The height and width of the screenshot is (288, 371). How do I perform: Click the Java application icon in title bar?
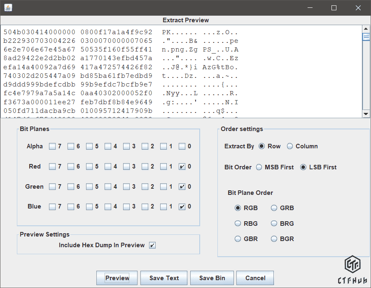coord(8,8)
